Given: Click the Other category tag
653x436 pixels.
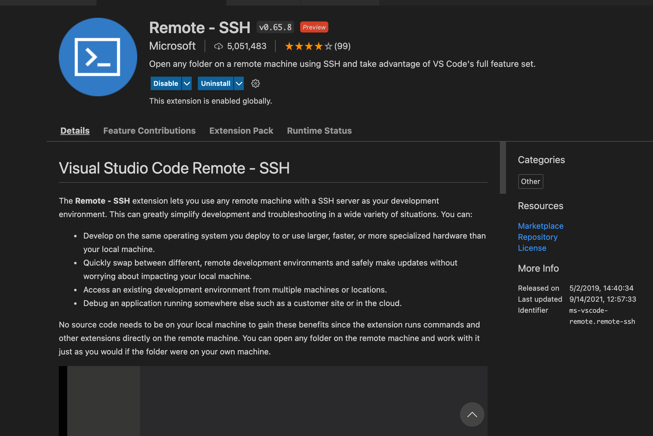Looking at the screenshot, I should click(x=530, y=181).
